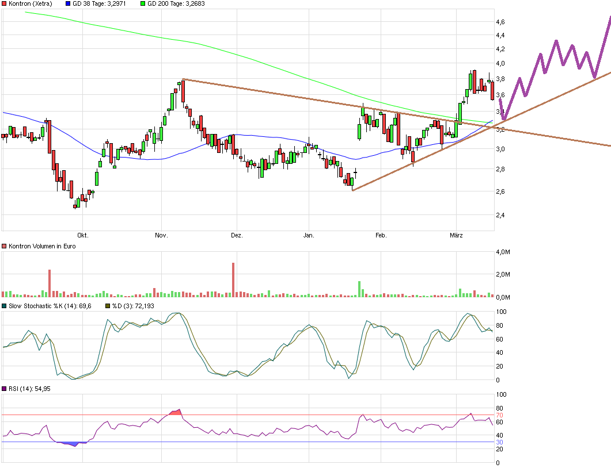
Task: Click the Okt. month label on time axis
Action: click(83, 235)
